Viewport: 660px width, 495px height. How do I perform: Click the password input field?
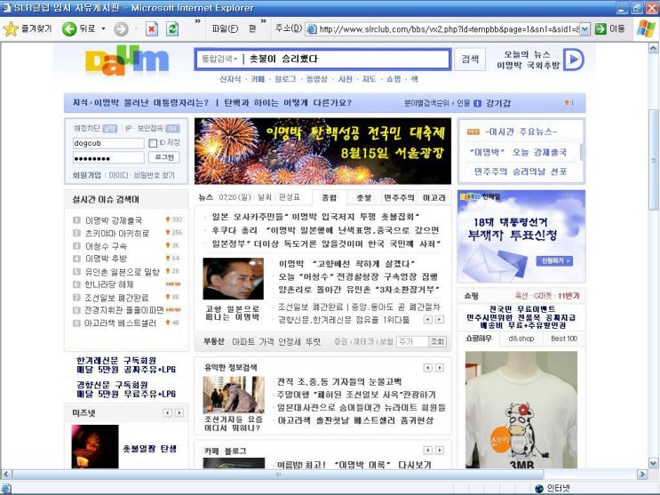[108, 158]
